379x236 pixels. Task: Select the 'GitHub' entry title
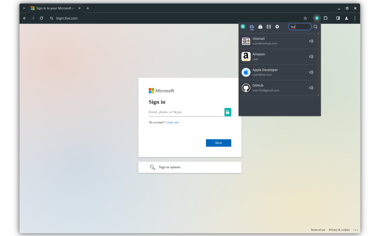tap(258, 85)
